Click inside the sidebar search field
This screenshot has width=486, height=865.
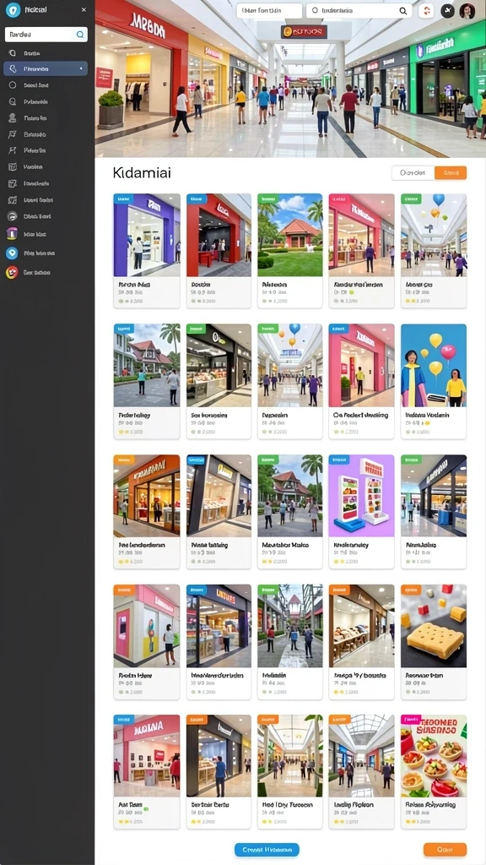pos(40,34)
